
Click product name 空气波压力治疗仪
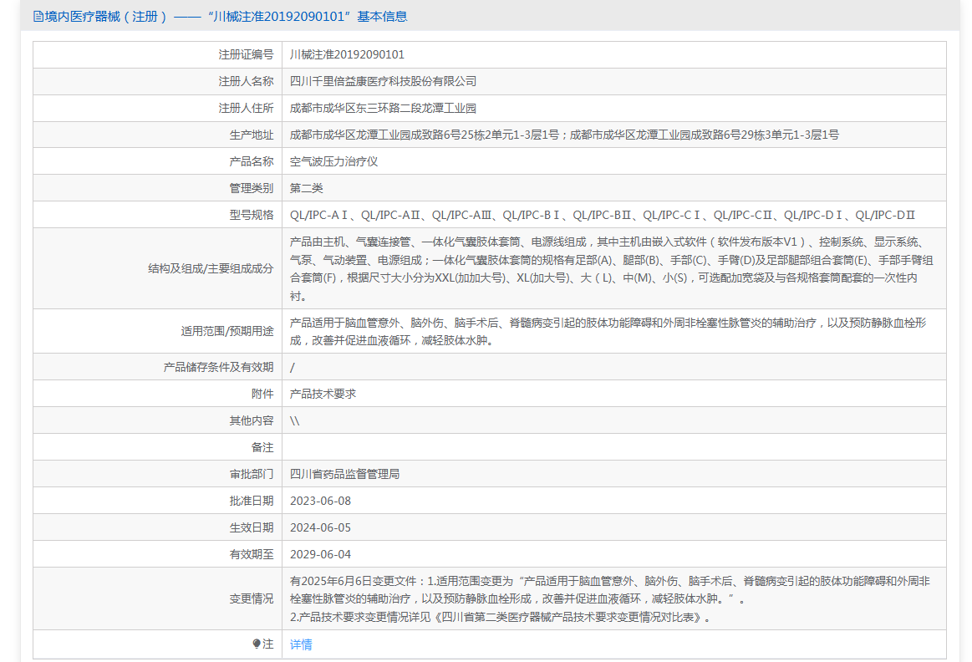click(333, 161)
